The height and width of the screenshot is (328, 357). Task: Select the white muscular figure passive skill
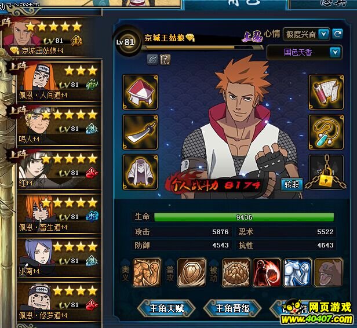coord(297,272)
